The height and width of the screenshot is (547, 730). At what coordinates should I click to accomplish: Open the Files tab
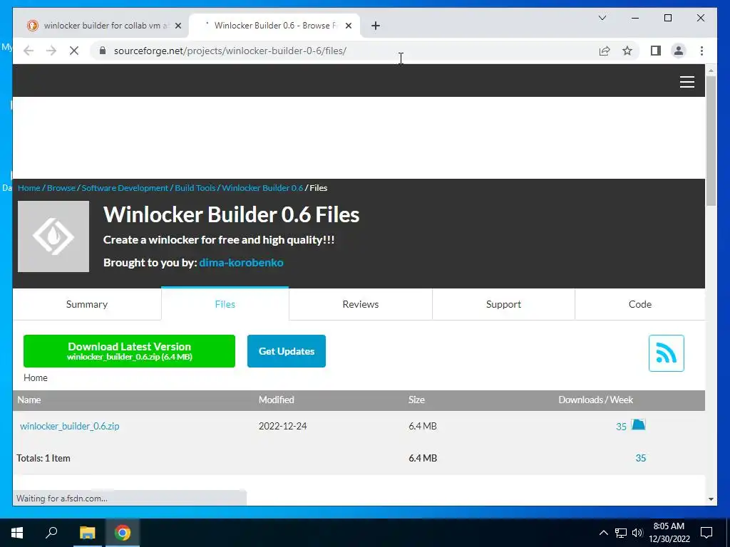click(x=225, y=304)
